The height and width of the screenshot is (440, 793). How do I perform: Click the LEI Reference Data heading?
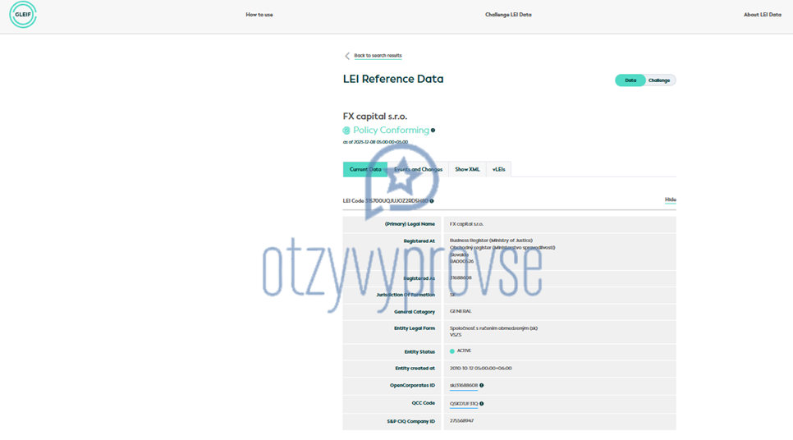pos(393,79)
